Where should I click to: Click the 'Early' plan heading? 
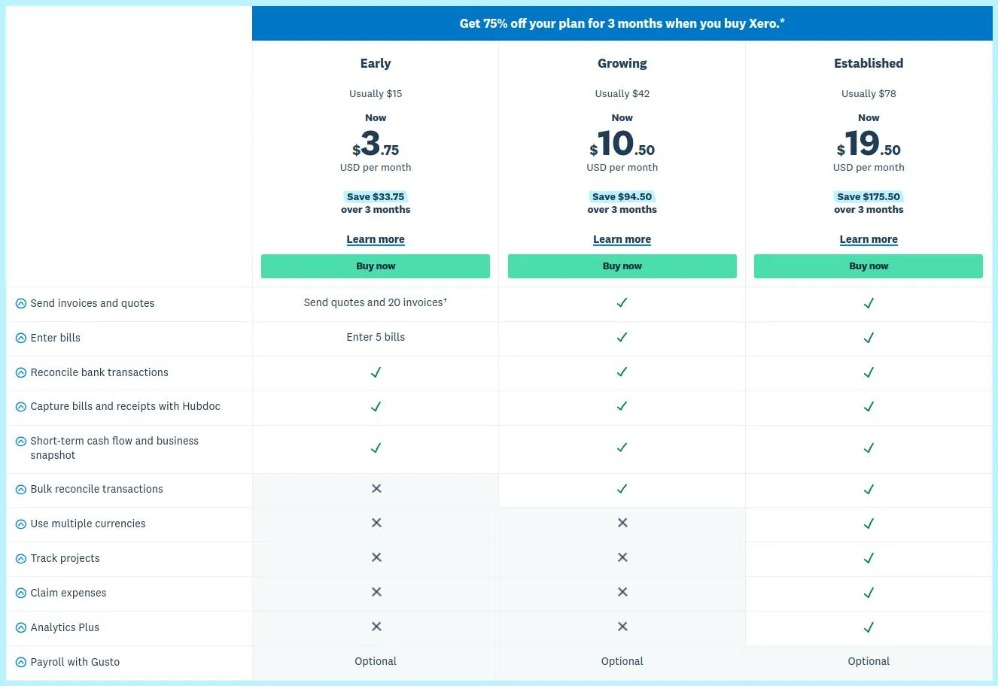click(x=376, y=63)
